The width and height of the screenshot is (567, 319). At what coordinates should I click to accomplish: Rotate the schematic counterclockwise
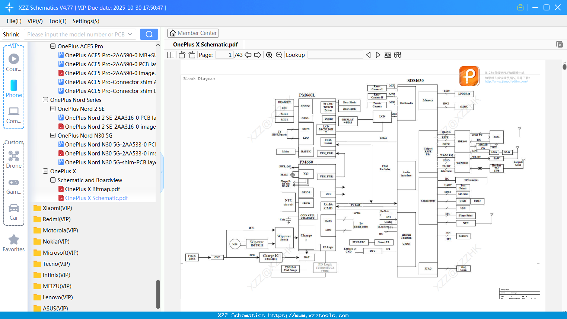[181, 55]
